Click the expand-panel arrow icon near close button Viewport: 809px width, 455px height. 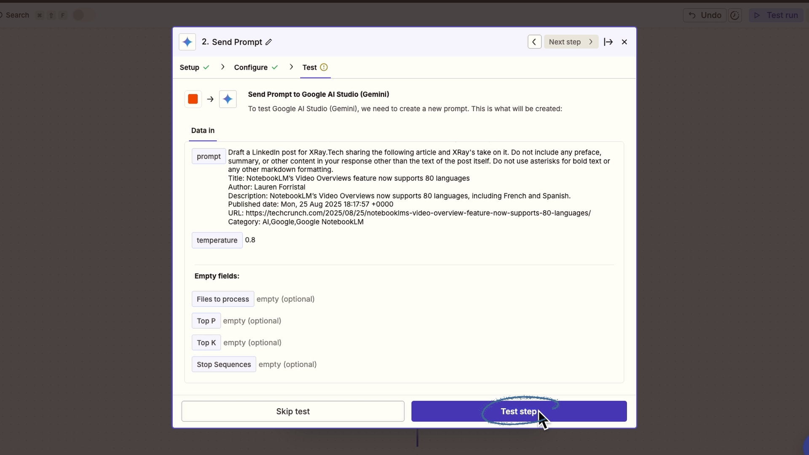point(608,42)
